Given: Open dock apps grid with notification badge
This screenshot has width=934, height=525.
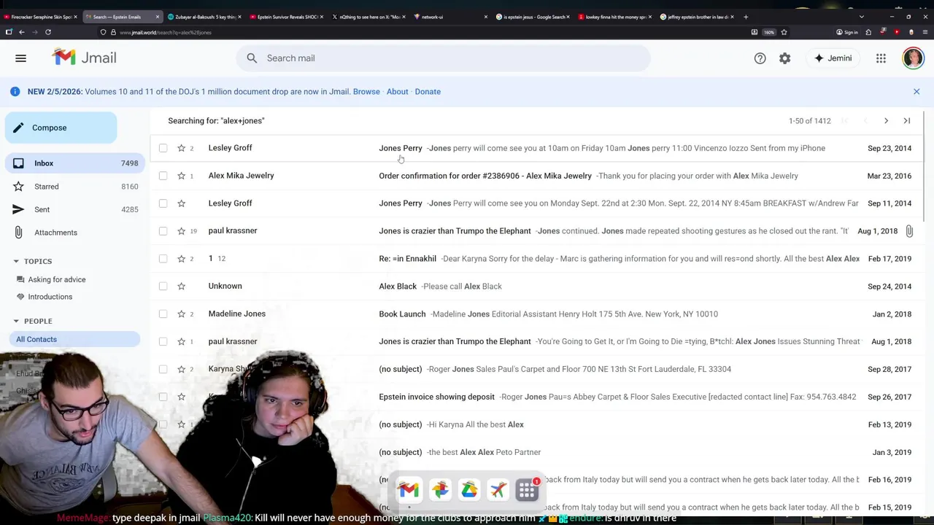Looking at the screenshot, I should pos(527,490).
